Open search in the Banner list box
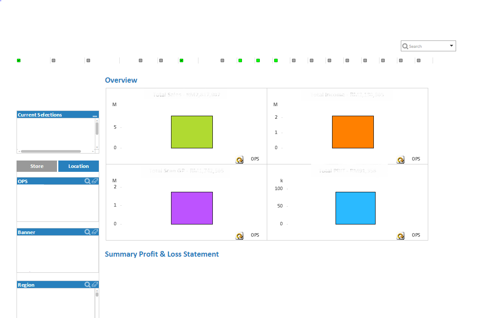Viewport: 497px width, 318px height. point(87,232)
